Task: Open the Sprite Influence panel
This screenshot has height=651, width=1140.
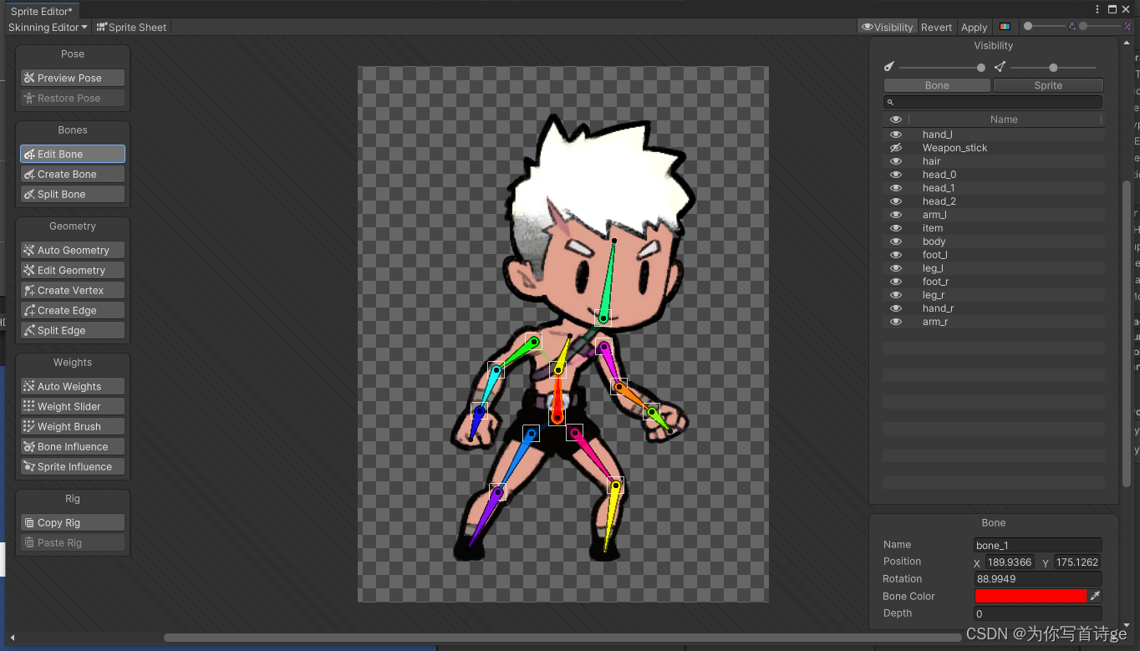Action: 73,466
